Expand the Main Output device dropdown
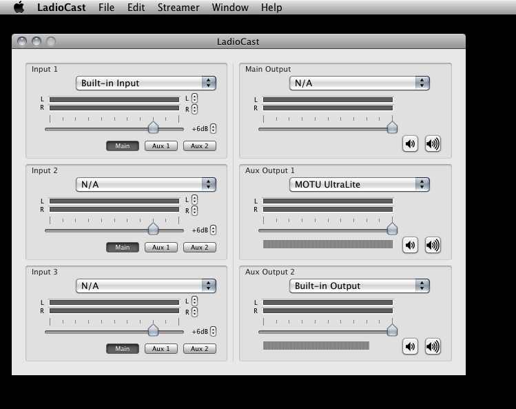 360,83
